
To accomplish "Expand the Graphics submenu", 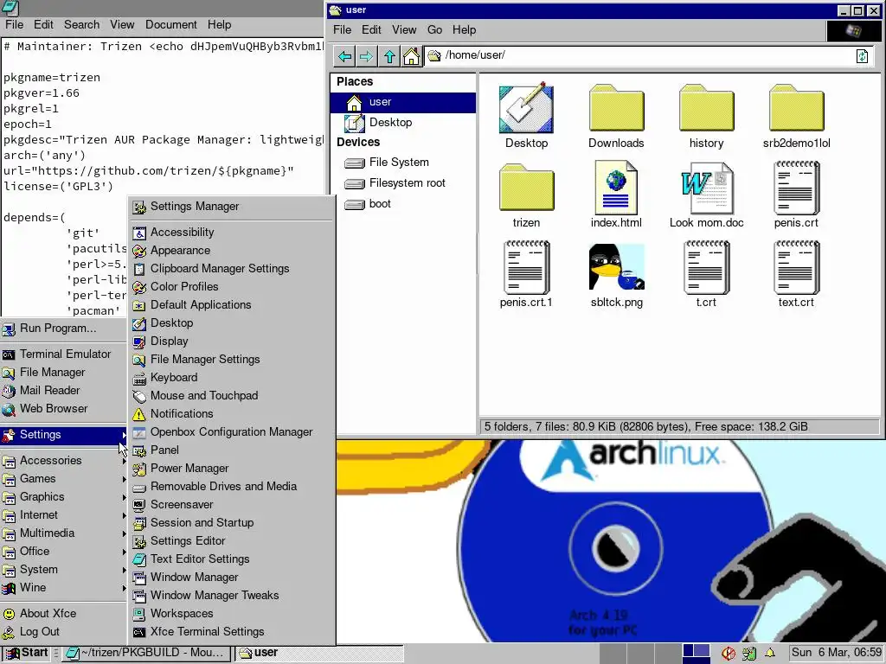I will (x=64, y=497).
